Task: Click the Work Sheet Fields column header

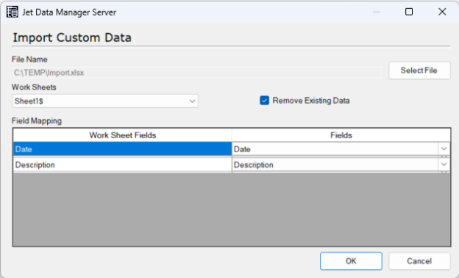Action: coord(122,135)
